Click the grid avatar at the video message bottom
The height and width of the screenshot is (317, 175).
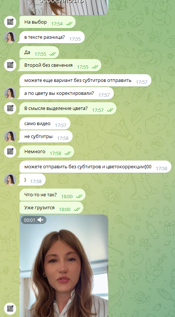(x=10, y=309)
